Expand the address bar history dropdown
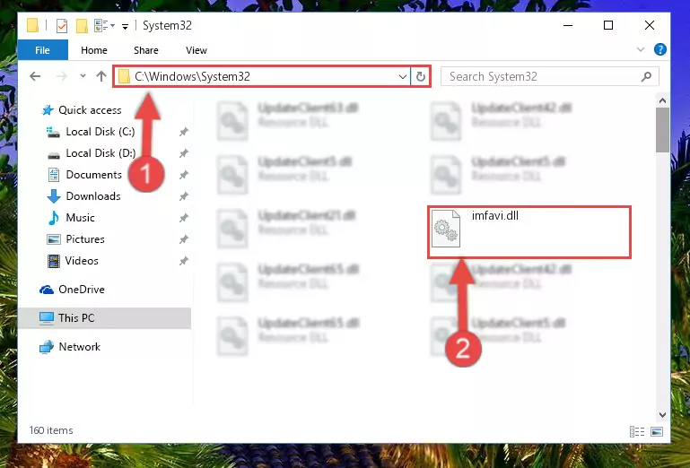Viewport: 690px width, 468px height. (x=402, y=76)
